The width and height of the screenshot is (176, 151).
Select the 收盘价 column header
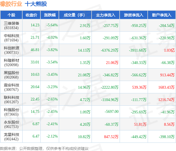coord(31,15)
